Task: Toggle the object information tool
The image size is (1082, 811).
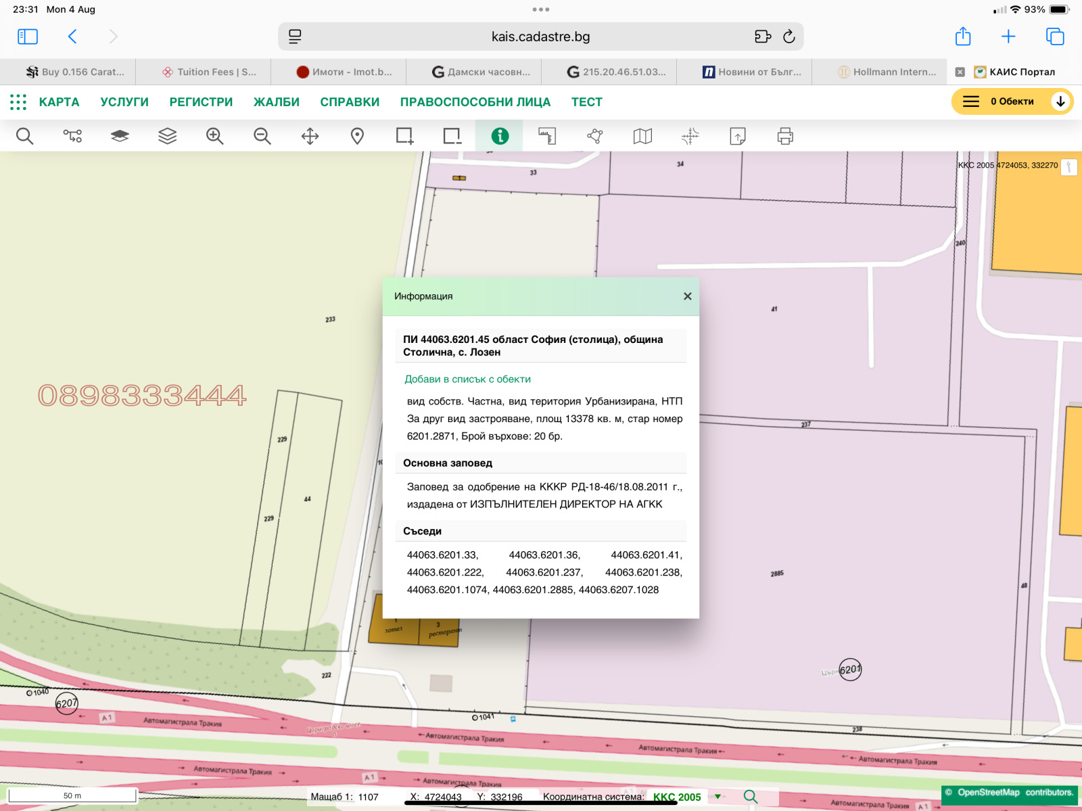Action: point(500,136)
